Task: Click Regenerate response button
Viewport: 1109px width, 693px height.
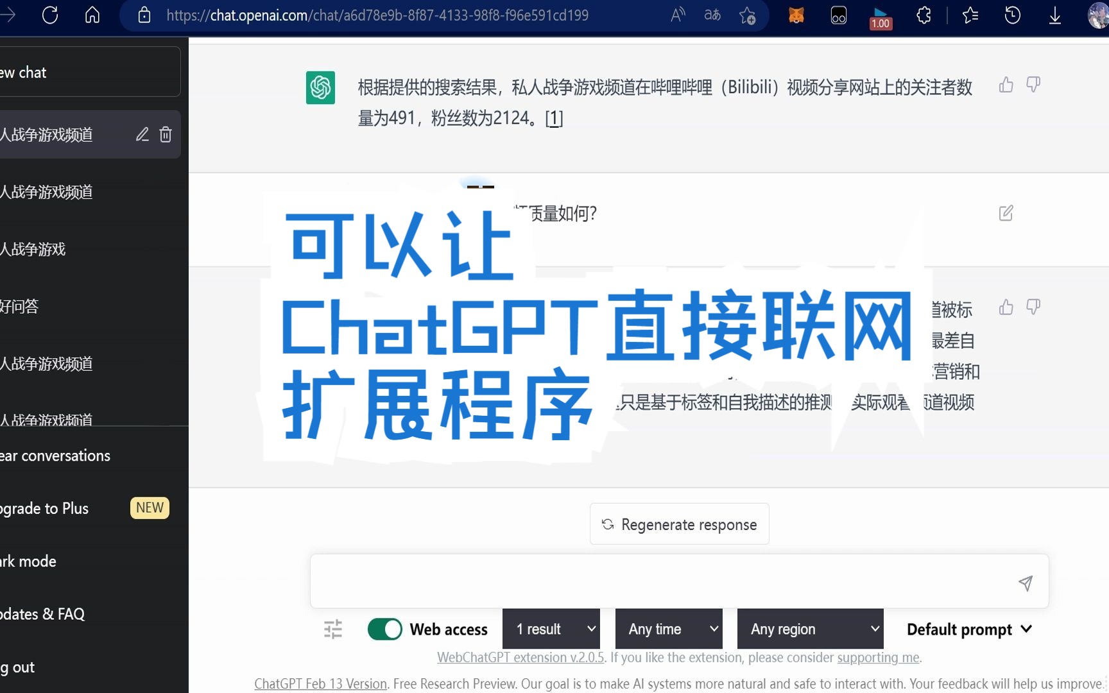Action: tap(680, 524)
